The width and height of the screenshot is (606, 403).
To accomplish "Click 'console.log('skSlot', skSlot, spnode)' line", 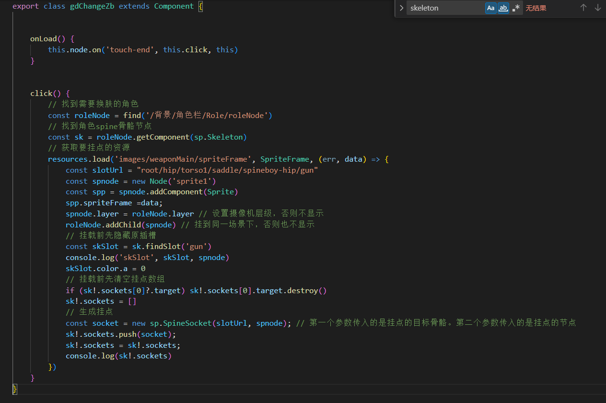I will pos(147,258).
